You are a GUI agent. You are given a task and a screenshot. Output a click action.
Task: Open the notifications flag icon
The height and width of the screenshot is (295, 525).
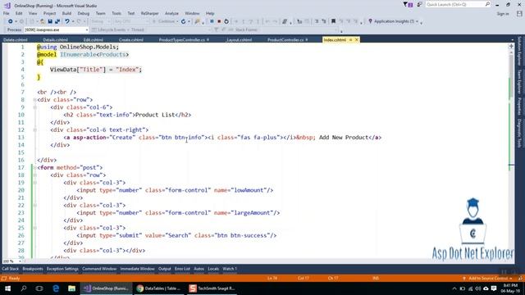[409, 5]
